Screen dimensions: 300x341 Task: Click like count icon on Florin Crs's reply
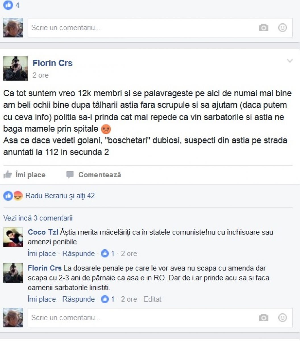click(x=105, y=299)
